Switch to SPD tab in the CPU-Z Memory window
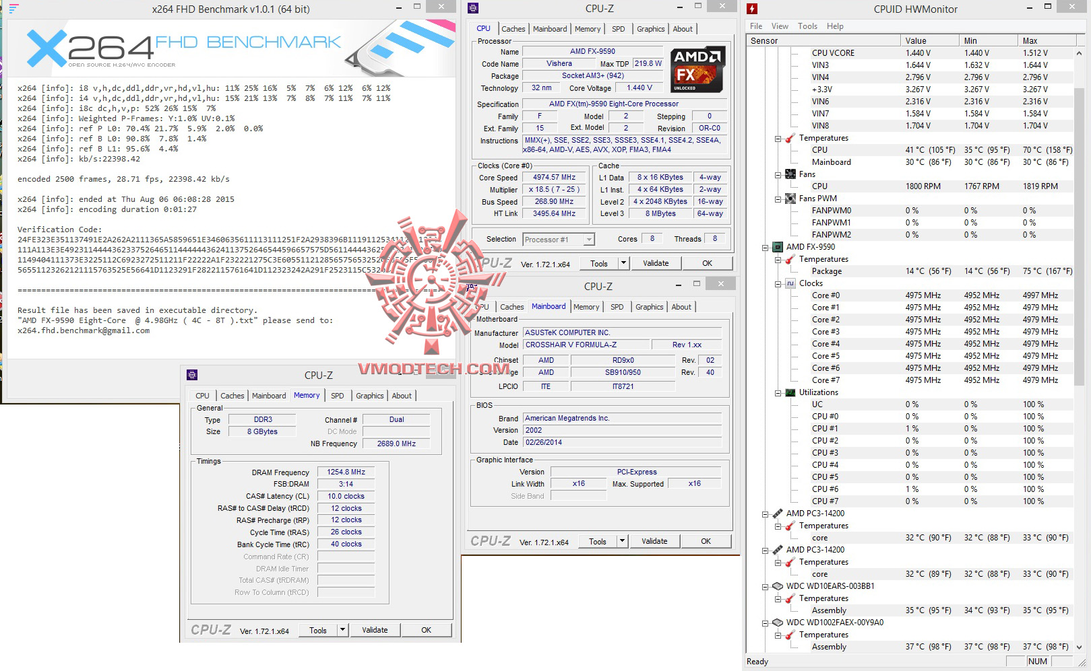 point(338,396)
